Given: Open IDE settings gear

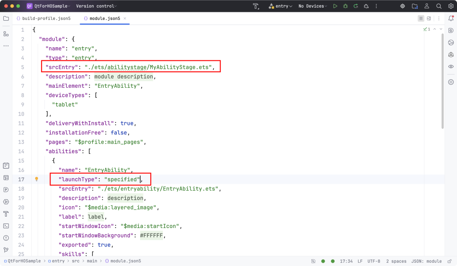Looking at the screenshot, I should [451, 6].
